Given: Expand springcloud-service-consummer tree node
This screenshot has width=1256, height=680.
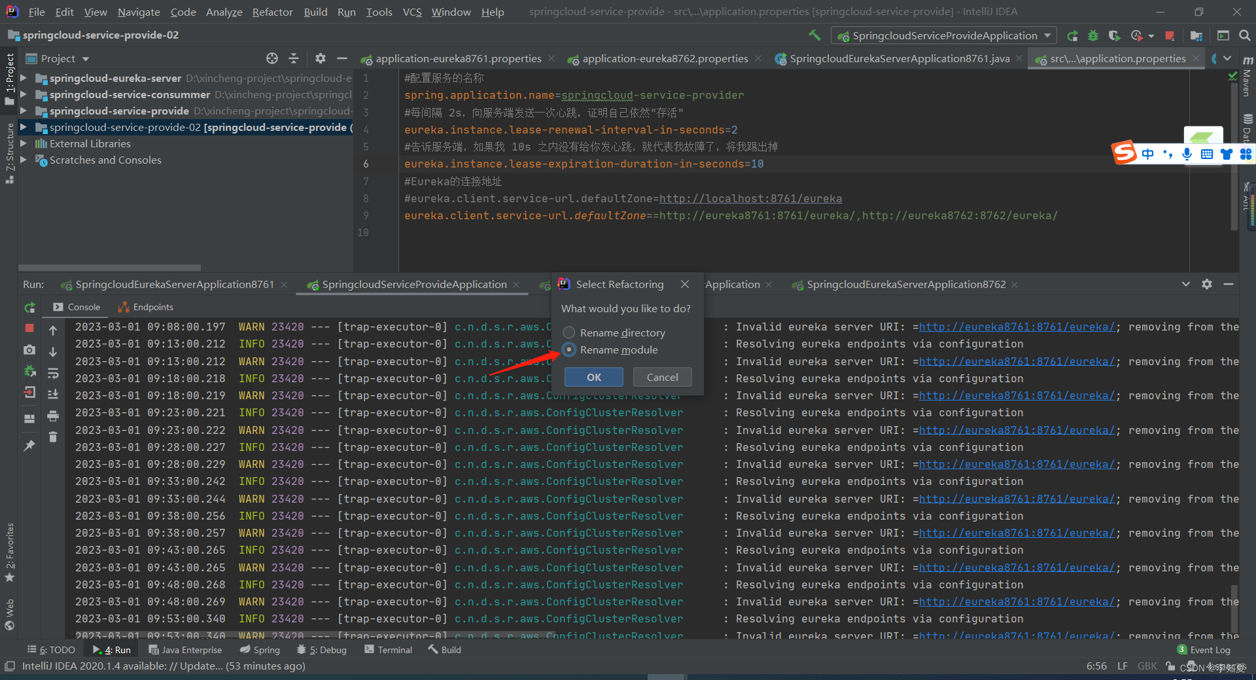Looking at the screenshot, I should coord(24,94).
